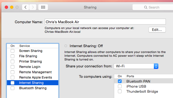Select the Bluetooth PAN port row label
This screenshot has width=173, height=98.
coord(138,81)
